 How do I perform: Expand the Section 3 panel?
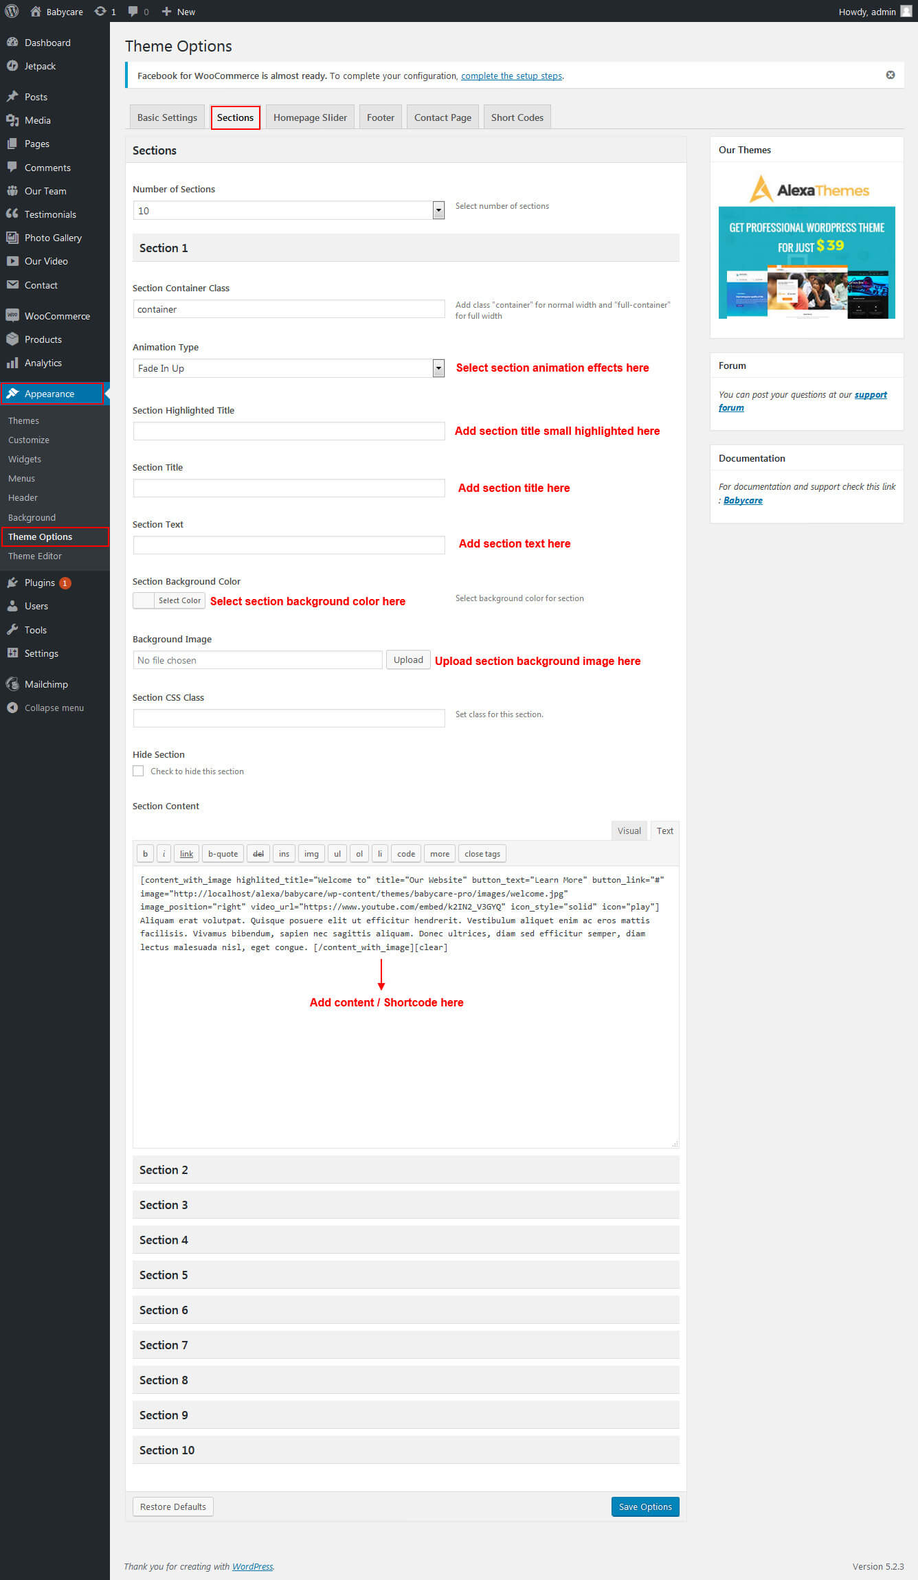coord(406,1204)
